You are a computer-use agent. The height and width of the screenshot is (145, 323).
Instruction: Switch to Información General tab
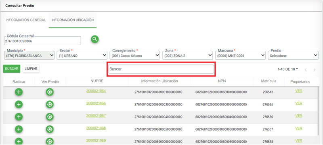pyautogui.click(x=26, y=20)
